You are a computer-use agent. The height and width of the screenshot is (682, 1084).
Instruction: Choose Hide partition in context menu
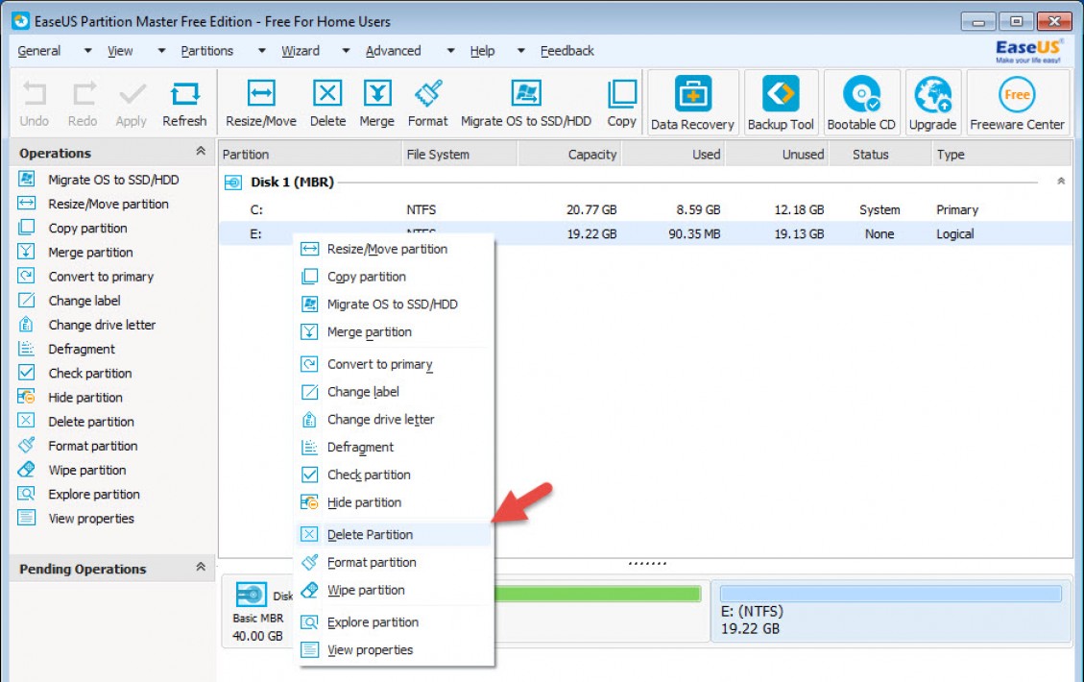coord(394,502)
